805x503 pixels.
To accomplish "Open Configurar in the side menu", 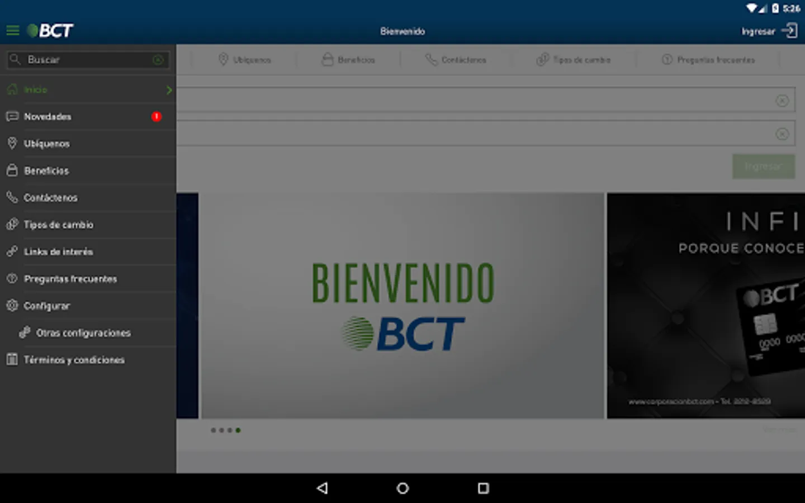I will coord(88,306).
